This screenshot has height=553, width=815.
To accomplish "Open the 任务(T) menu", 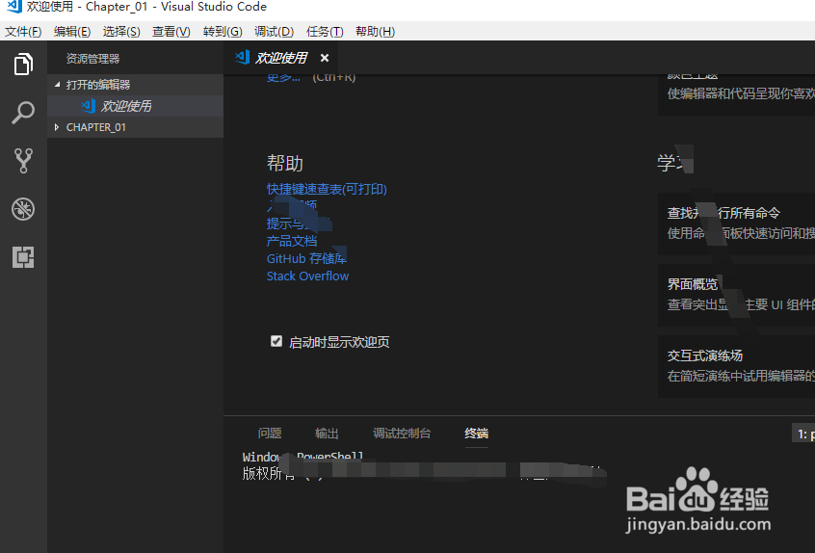I will (325, 32).
